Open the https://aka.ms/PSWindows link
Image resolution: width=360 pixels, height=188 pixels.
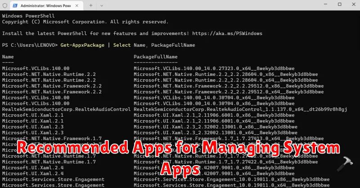[x=227, y=34]
